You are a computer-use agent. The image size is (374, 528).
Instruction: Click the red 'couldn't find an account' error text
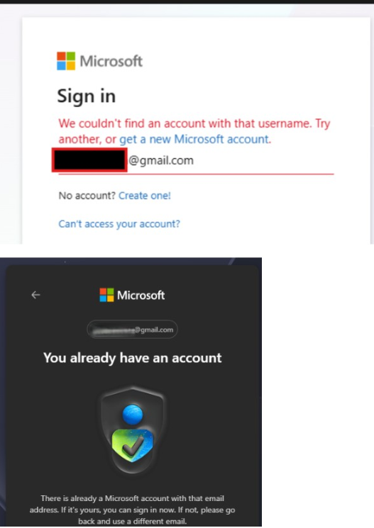tap(194, 131)
